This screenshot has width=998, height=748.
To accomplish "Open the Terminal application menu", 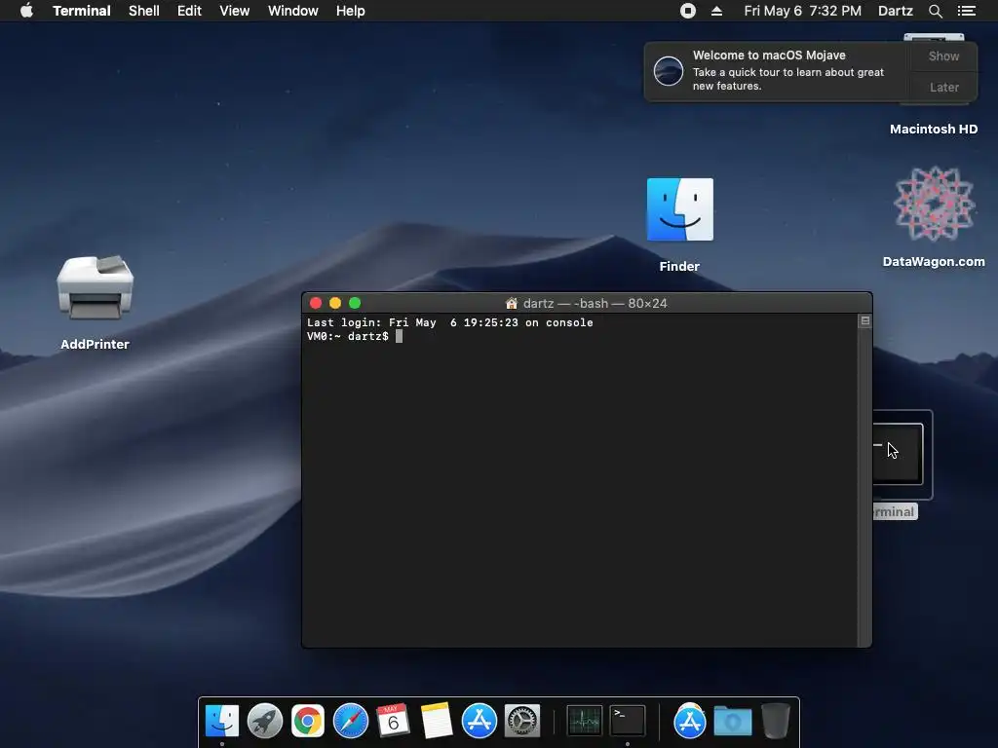I will click(82, 11).
